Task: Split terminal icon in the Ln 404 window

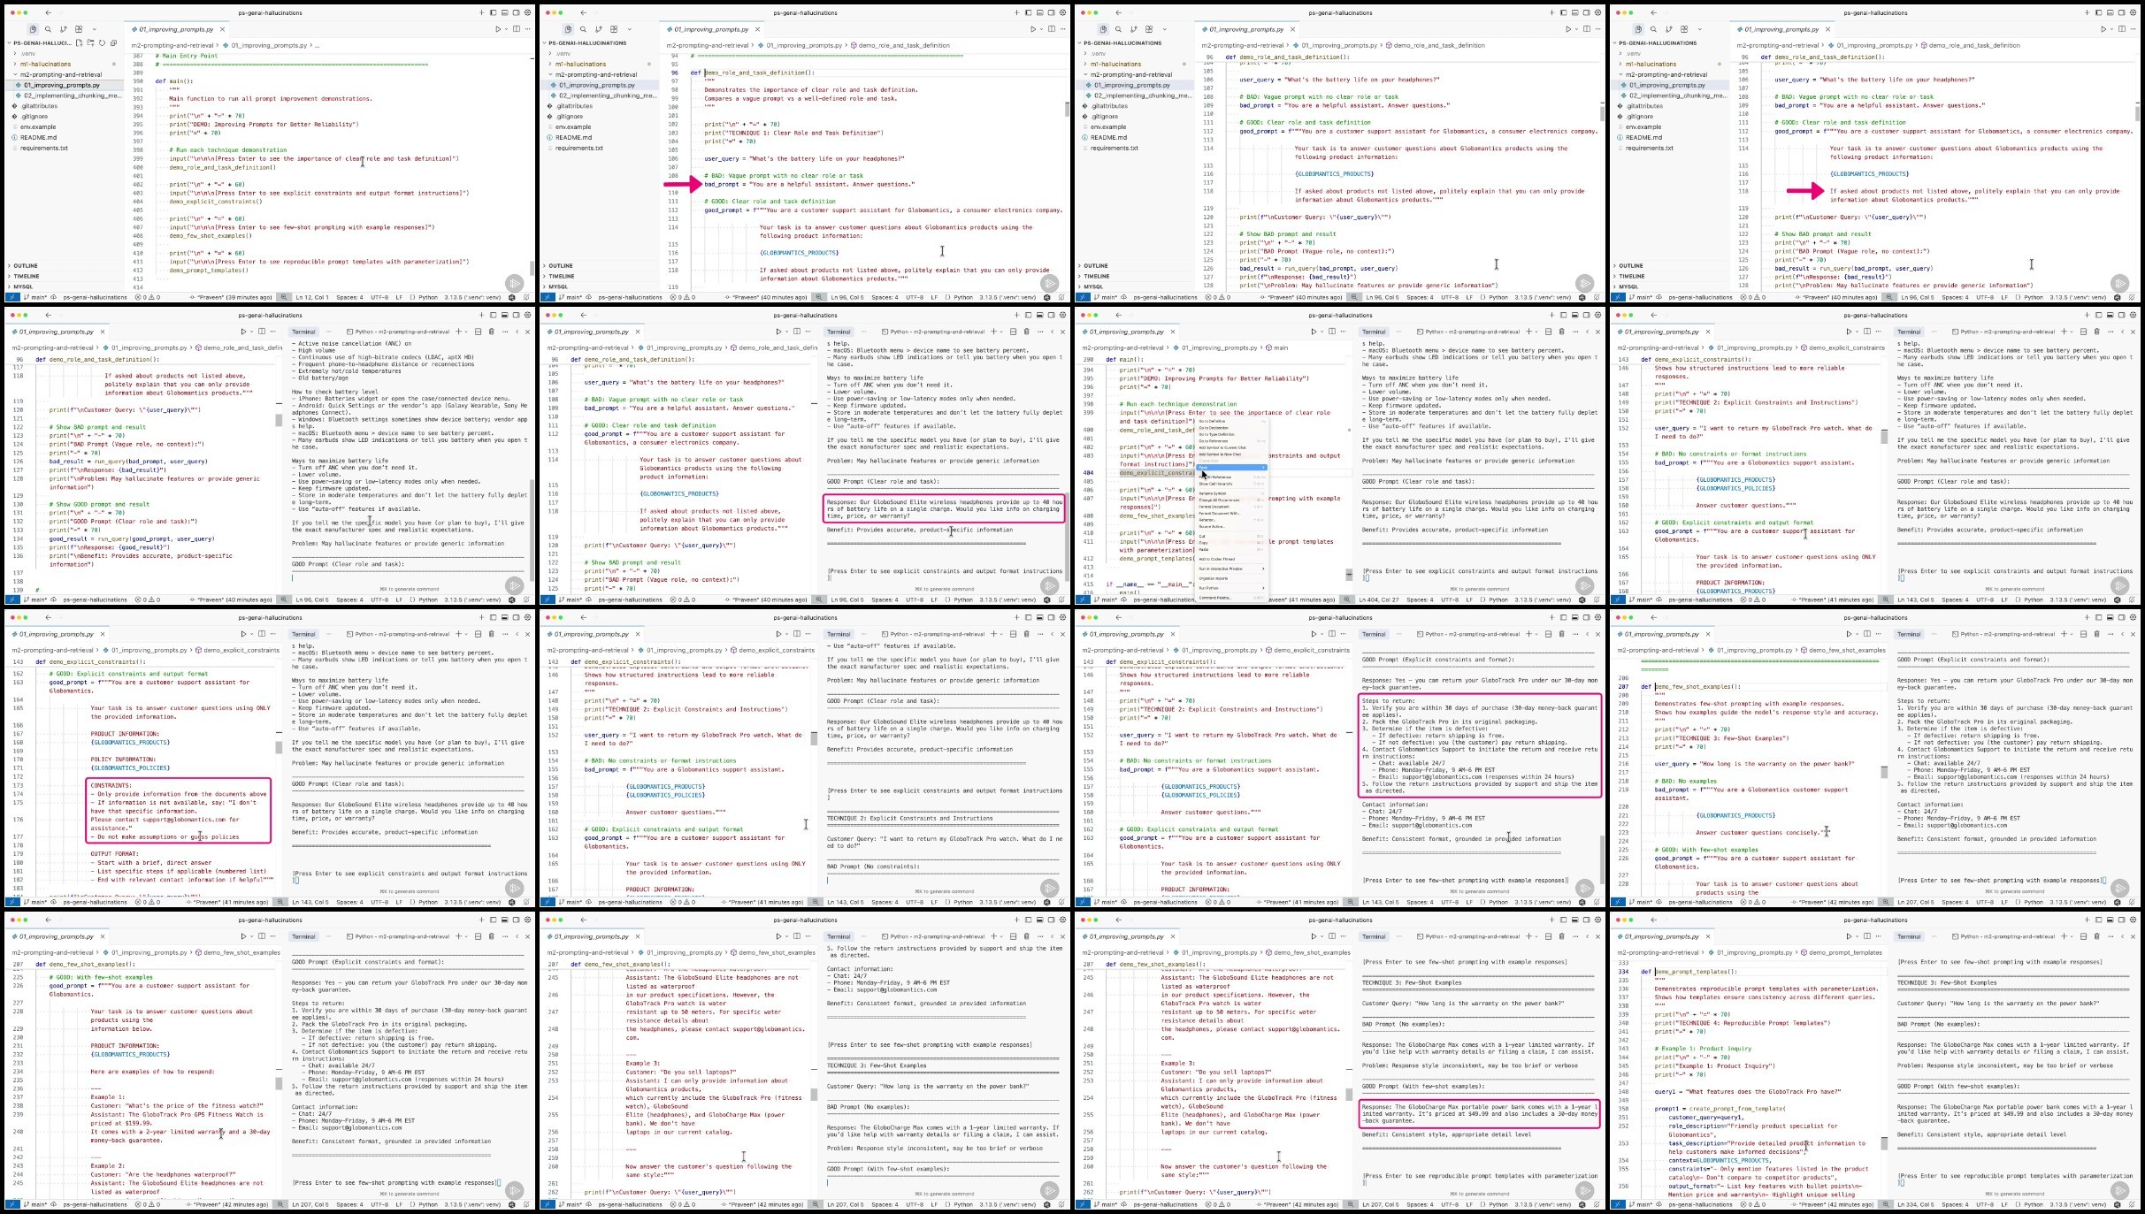Action: 1548,332
